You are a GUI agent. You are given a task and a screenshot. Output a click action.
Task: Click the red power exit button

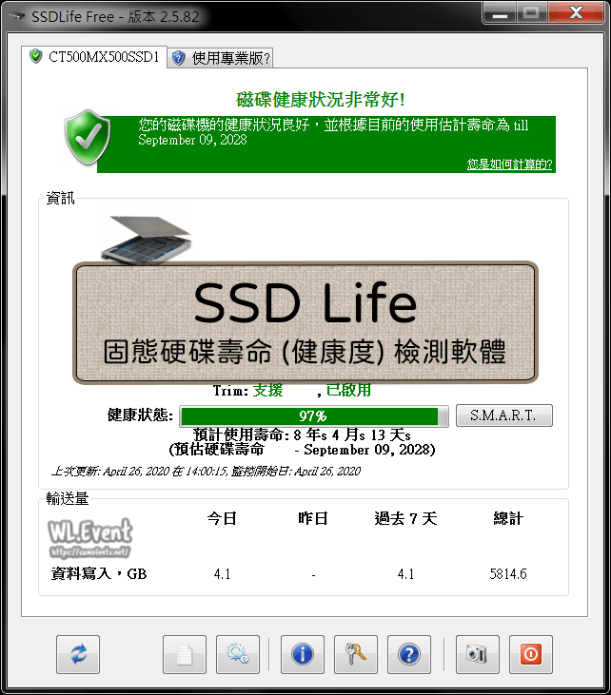click(531, 654)
